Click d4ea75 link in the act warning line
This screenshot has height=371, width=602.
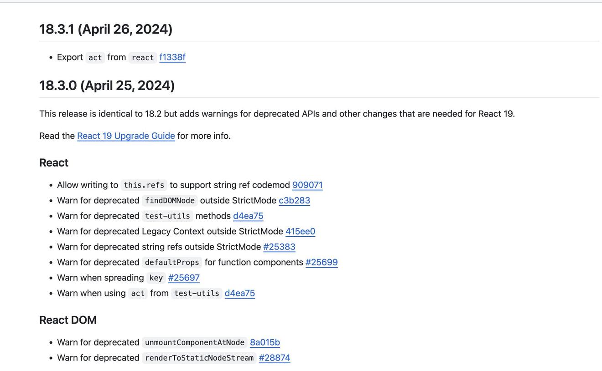239,293
